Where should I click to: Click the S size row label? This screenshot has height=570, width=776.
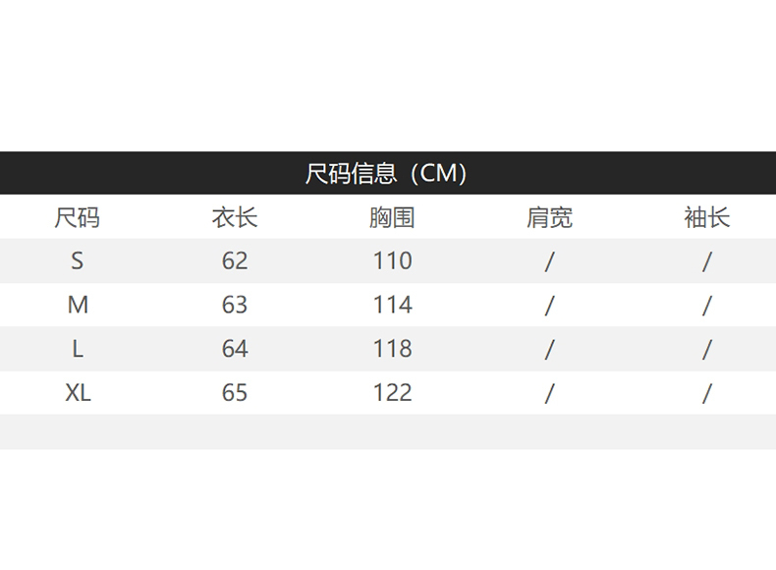pyautogui.click(x=78, y=261)
